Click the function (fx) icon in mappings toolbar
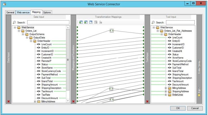Image resolution: width=208 pixels, height=115 pixels. [x=101, y=22]
